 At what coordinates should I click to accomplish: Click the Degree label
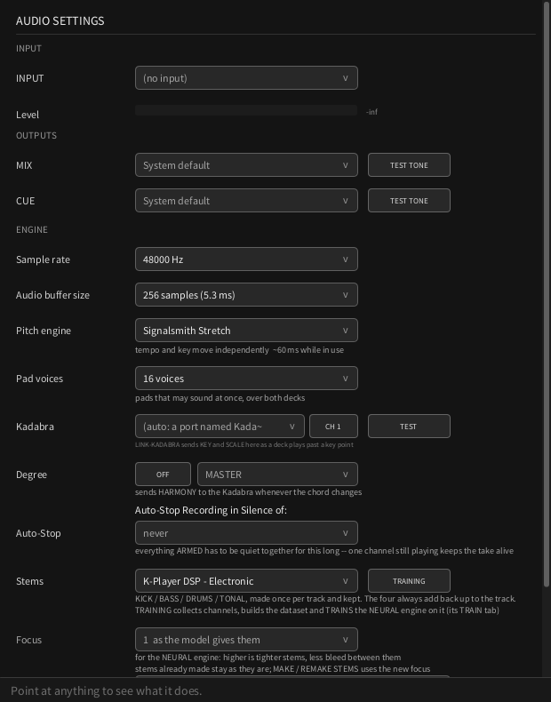[x=31, y=475]
